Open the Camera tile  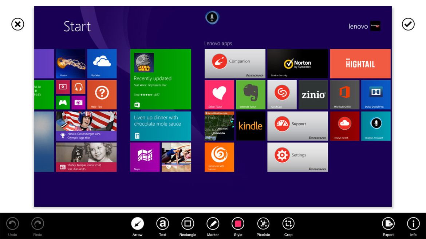[79, 103]
